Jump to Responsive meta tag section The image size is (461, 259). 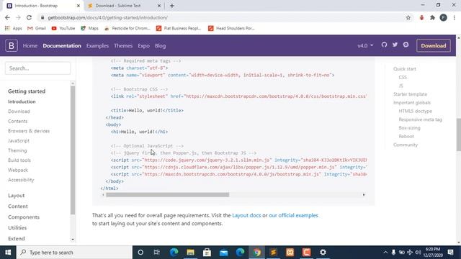(x=421, y=119)
